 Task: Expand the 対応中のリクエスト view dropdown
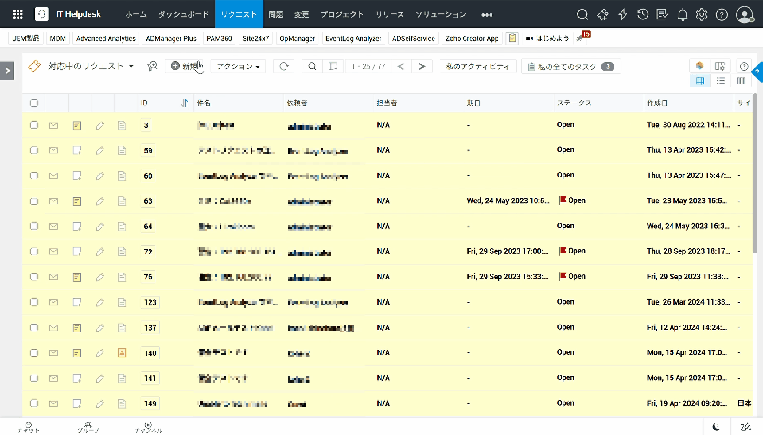[131, 66]
